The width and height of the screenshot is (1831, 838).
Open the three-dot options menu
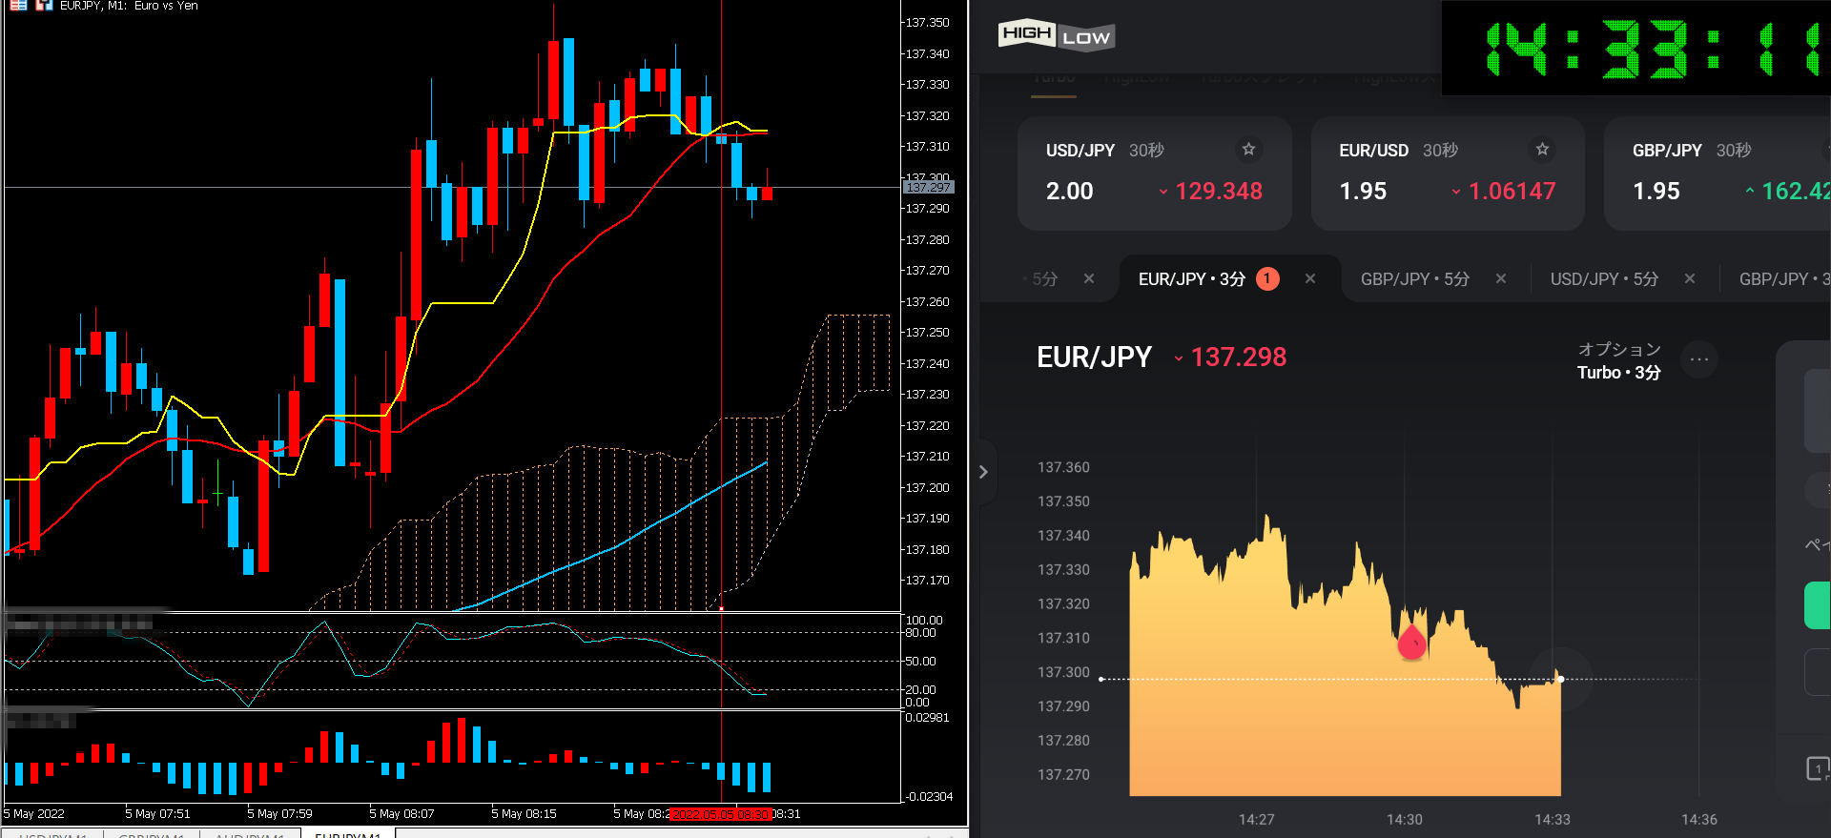pos(1698,359)
